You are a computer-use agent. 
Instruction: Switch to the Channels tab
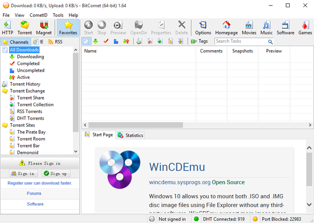tap(16, 42)
